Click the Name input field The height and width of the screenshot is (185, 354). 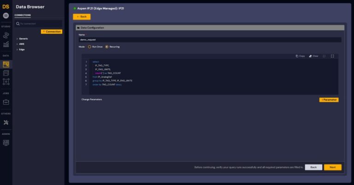point(210,40)
